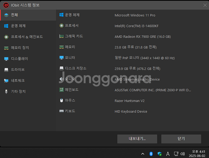Switch to the 메모리 장치 section
The width and height of the screenshot is (209, 158).
coord(28,48)
